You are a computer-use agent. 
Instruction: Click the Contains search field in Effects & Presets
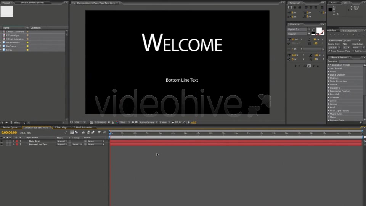[x=352, y=61]
